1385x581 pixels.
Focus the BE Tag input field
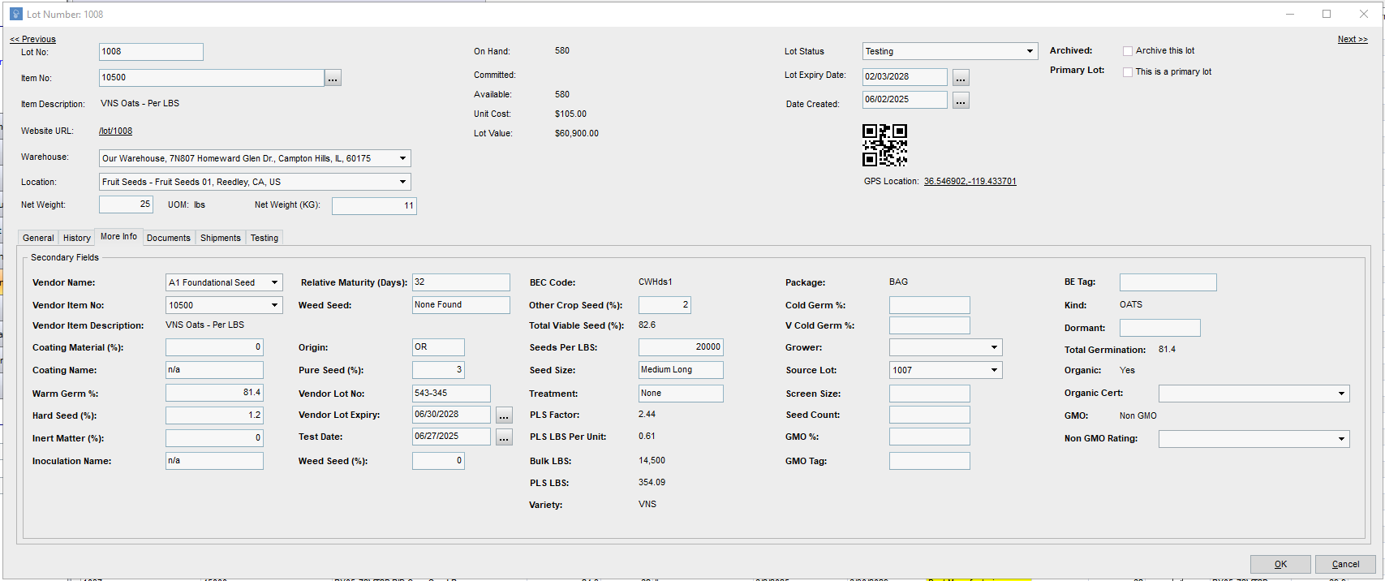click(x=1168, y=282)
